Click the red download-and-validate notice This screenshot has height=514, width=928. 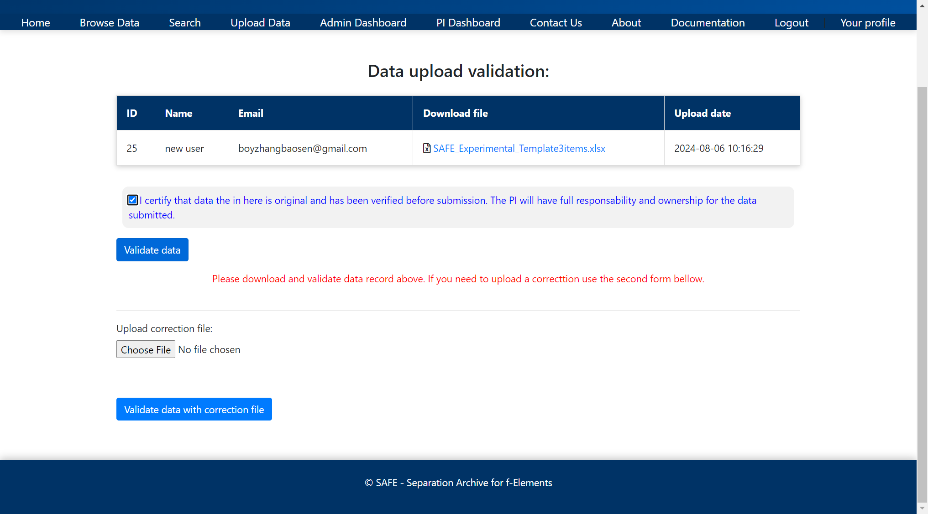[x=458, y=279]
